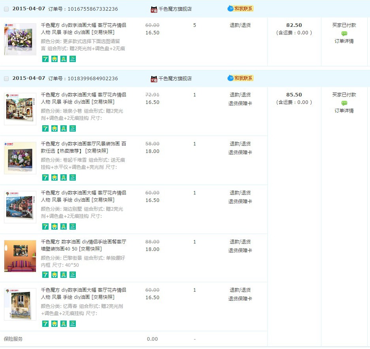Open the 巴黎街景 item's product title link
The height and width of the screenshot is (349, 370).
point(83,245)
